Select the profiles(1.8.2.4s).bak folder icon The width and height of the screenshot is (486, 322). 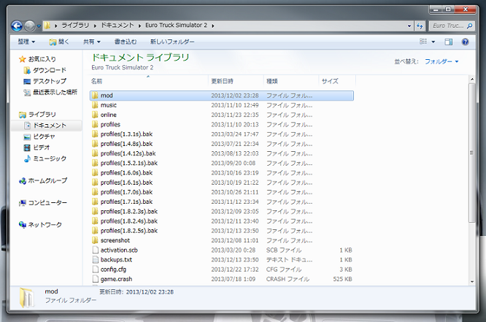tap(95, 221)
